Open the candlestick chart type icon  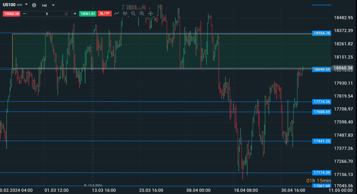pos(125,13)
